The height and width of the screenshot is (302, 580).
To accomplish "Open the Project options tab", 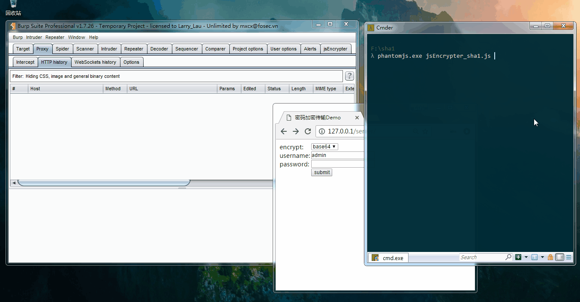I will (x=248, y=49).
